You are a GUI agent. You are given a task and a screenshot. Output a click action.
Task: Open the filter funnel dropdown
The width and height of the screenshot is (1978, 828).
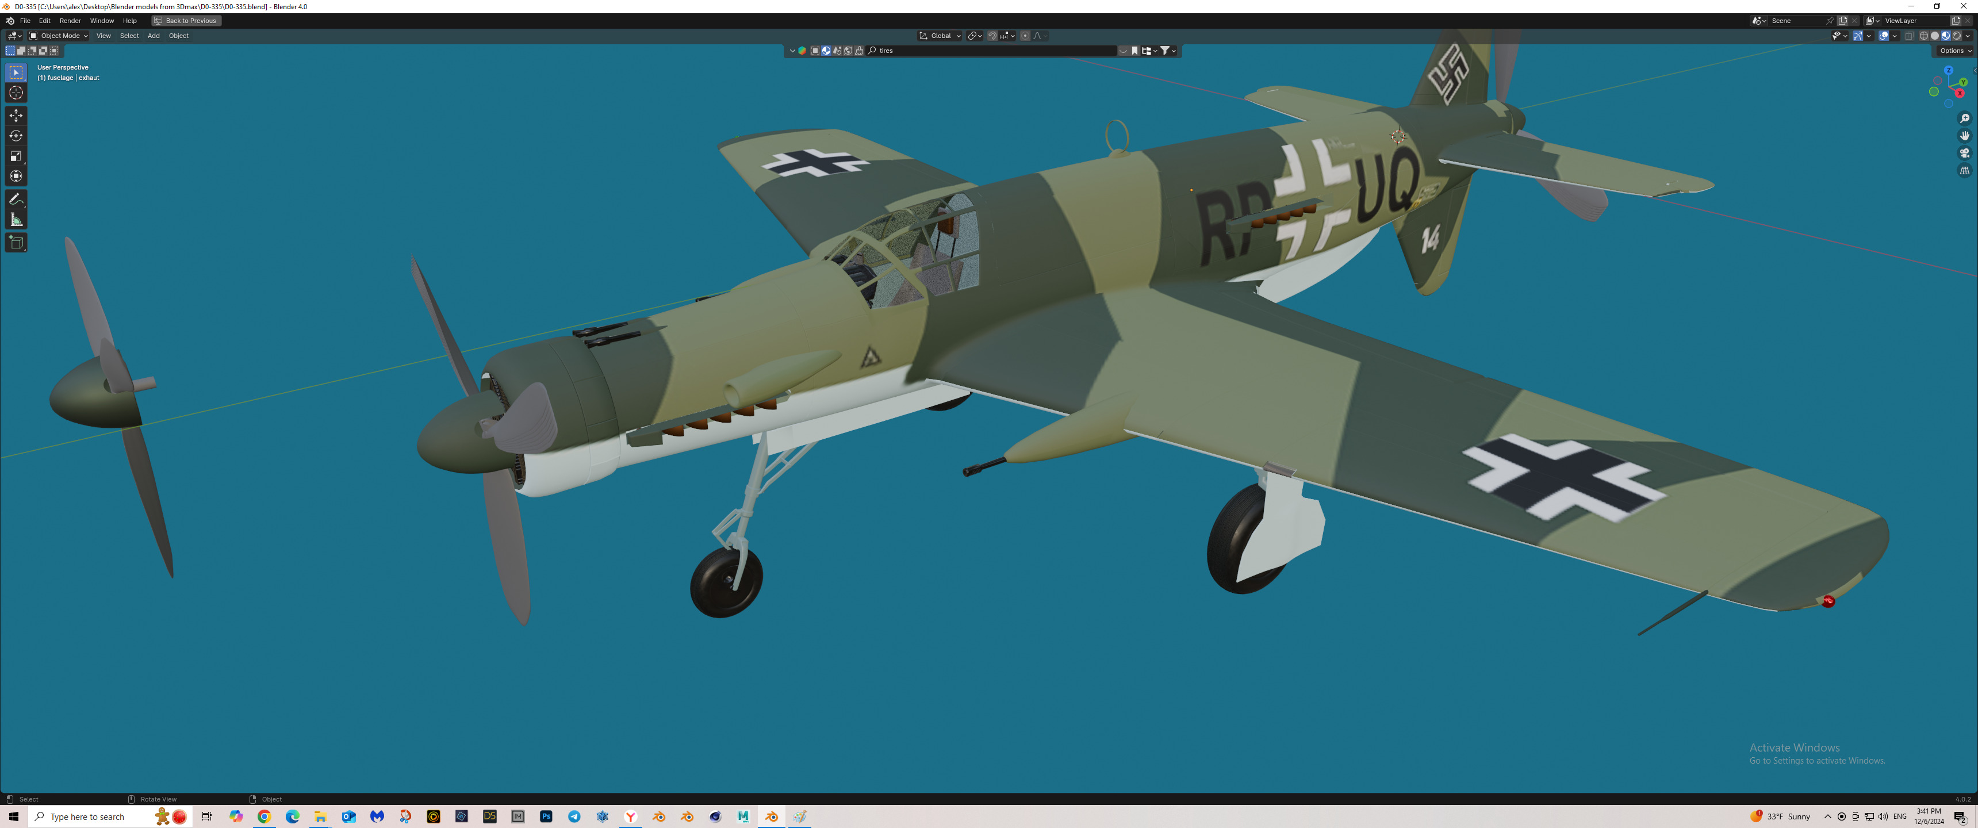1168,51
